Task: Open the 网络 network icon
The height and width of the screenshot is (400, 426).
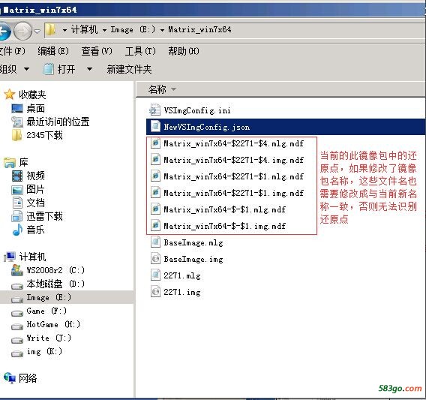Action: [x=10, y=378]
